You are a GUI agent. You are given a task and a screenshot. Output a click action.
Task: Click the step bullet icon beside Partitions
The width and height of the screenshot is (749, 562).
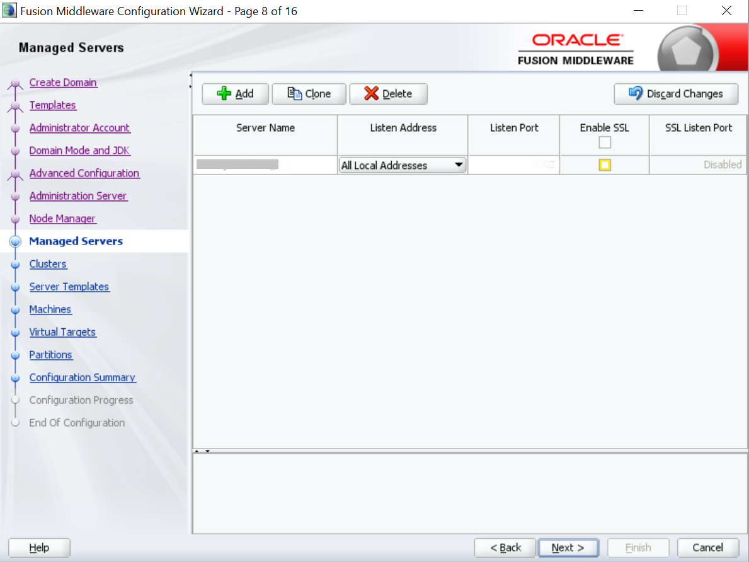point(15,355)
